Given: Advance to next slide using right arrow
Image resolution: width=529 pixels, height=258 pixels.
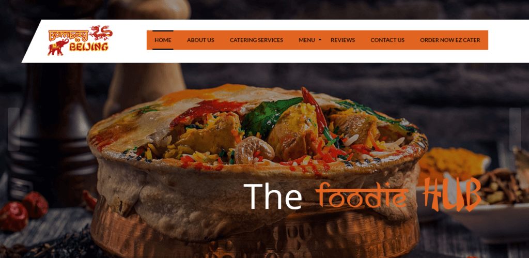Looking at the screenshot, I should coord(515,129).
